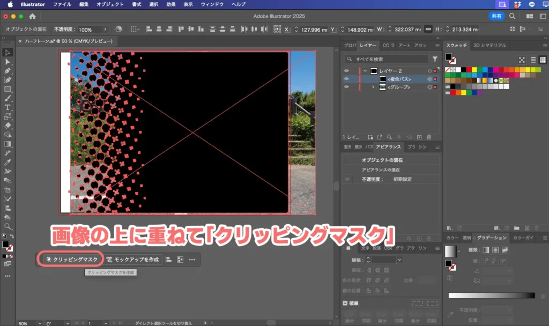Image resolution: width=549 pixels, height=326 pixels.
Task: Select the Type tool
Action: tap(8, 106)
